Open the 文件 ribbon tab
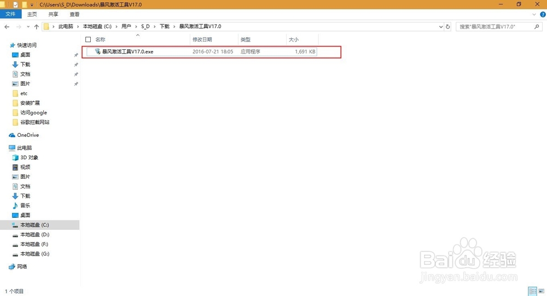Image resolution: width=547 pixels, height=296 pixels. (x=10, y=14)
